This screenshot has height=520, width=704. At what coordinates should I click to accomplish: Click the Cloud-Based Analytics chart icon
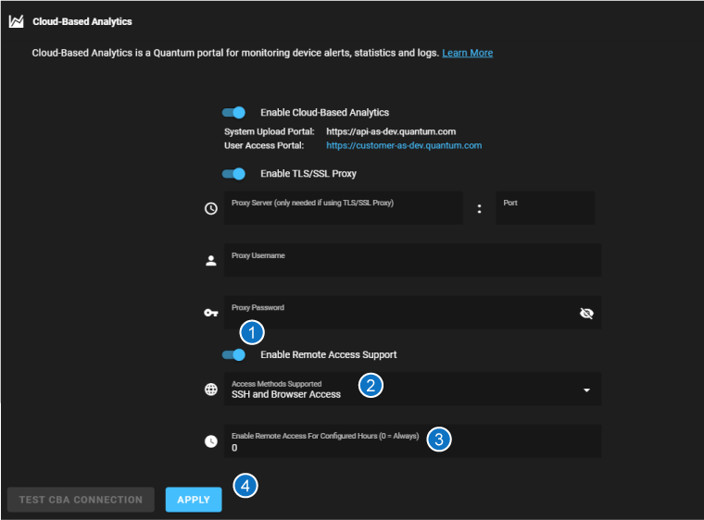point(17,21)
